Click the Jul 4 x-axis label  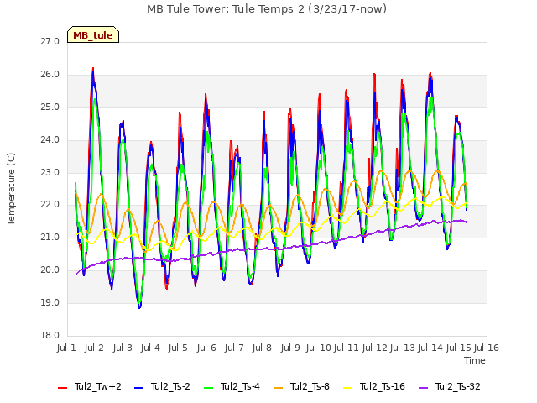coord(150,348)
